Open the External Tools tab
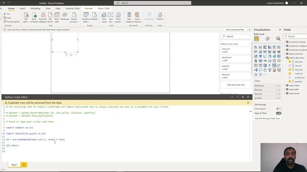This screenshot has width=307, height=172. click(72, 9)
